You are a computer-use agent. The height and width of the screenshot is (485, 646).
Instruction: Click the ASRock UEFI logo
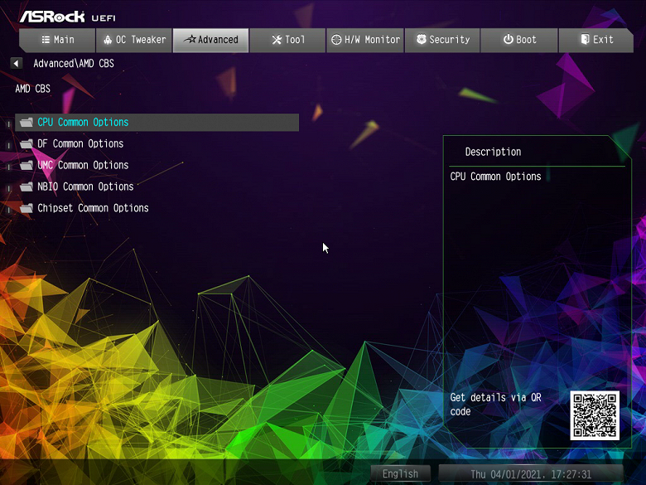tap(68, 17)
